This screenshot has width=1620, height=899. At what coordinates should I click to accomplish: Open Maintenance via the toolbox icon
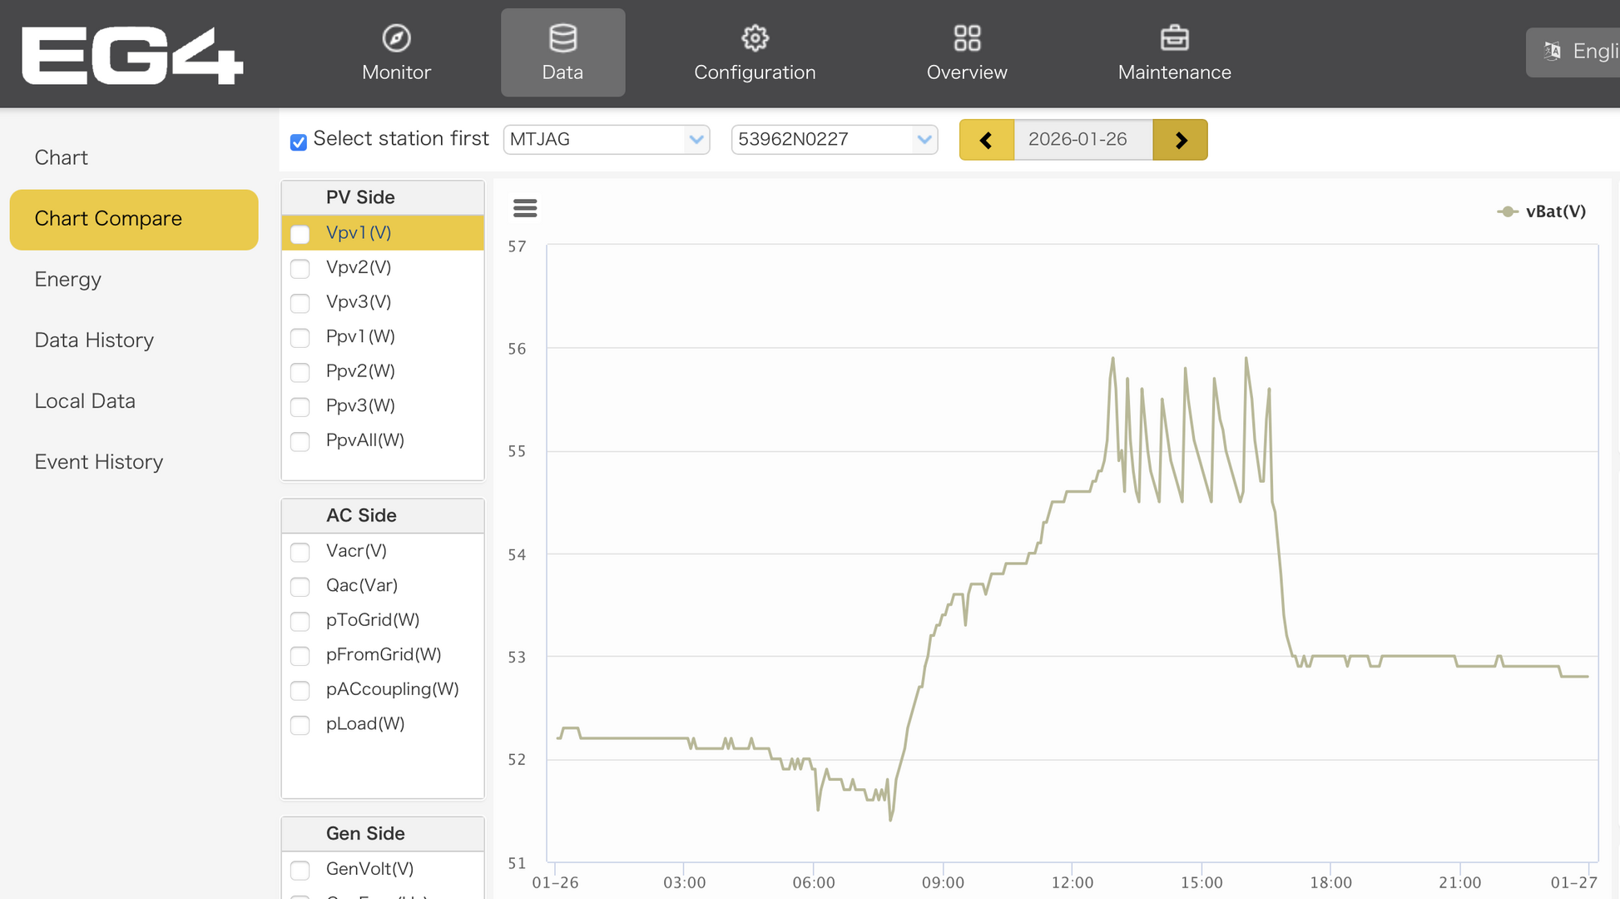[1174, 38]
